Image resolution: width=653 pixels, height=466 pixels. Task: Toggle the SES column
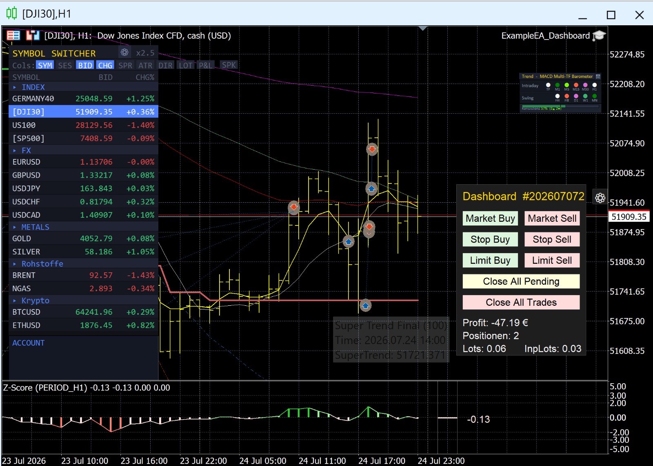(x=65, y=65)
